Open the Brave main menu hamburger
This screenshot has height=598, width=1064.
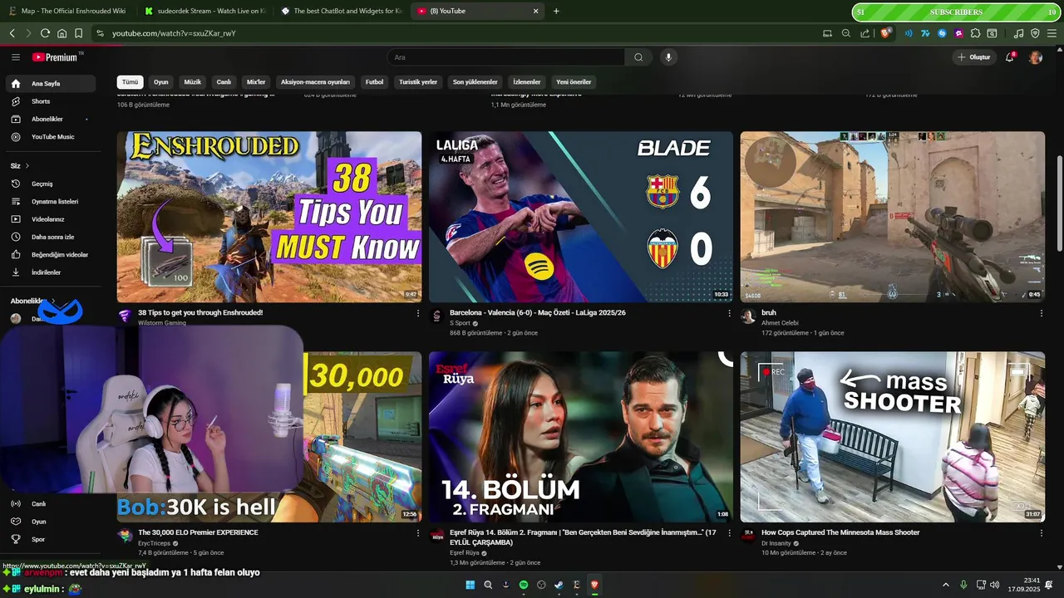pyautogui.click(x=1052, y=33)
